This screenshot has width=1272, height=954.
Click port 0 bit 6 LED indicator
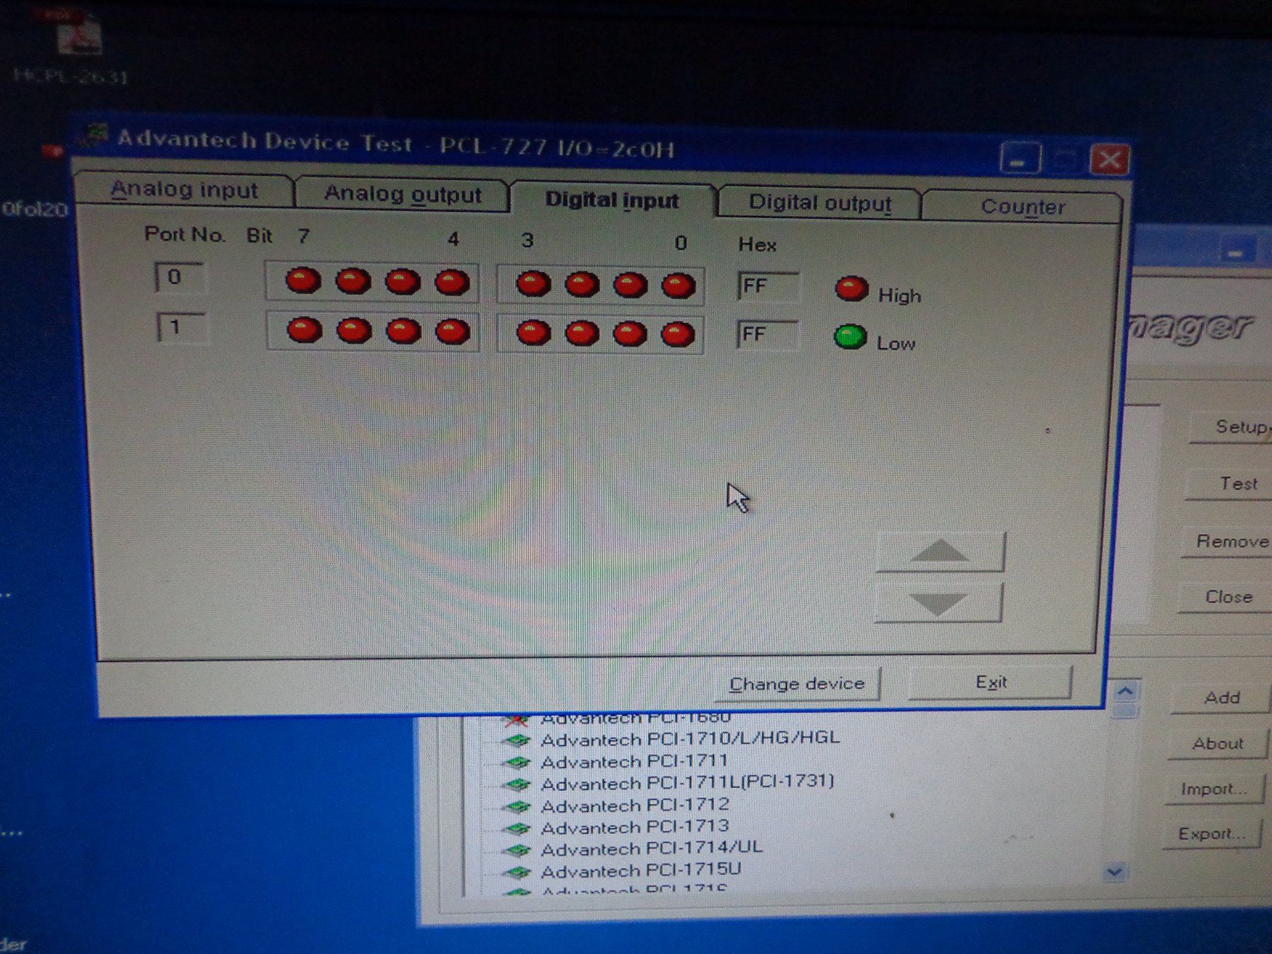tap(353, 281)
